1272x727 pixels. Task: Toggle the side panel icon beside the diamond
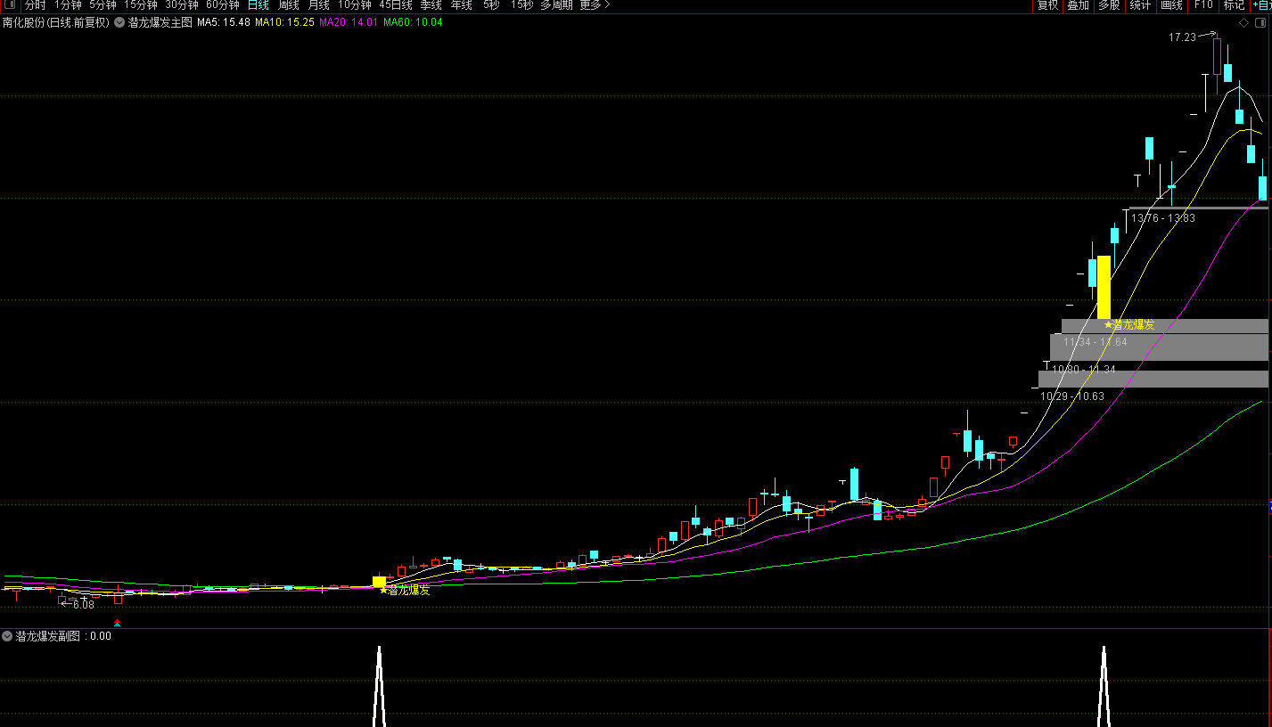tap(1259, 22)
